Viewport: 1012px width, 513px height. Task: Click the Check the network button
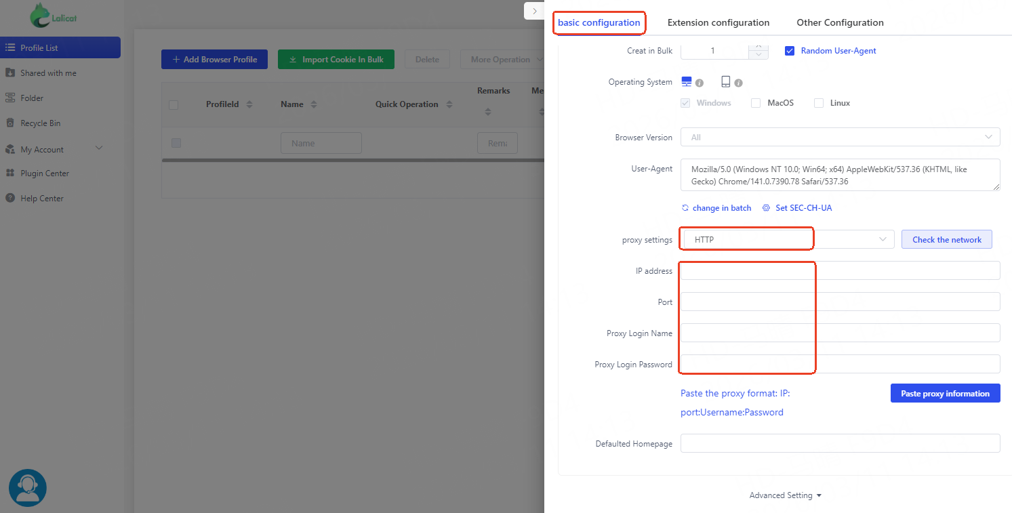click(x=946, y=239)
